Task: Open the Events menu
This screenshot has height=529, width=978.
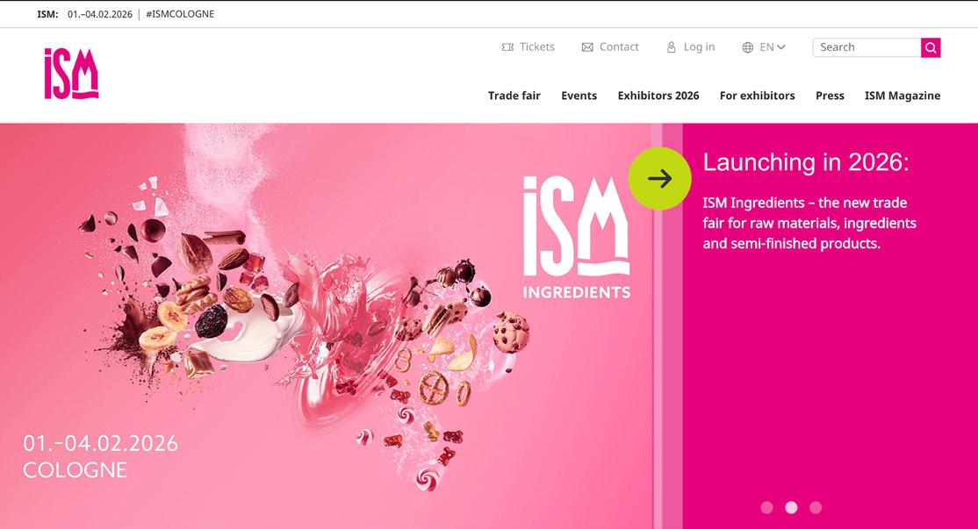Action: point(579,96)
